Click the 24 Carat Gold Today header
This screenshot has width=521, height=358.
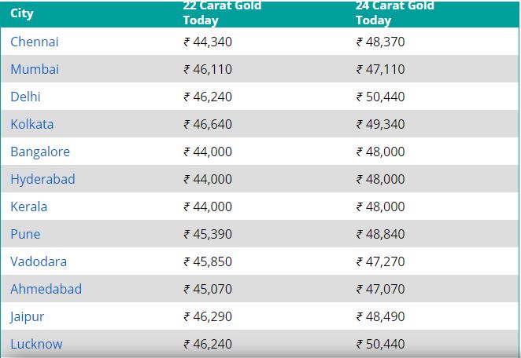tap(395, 13)
